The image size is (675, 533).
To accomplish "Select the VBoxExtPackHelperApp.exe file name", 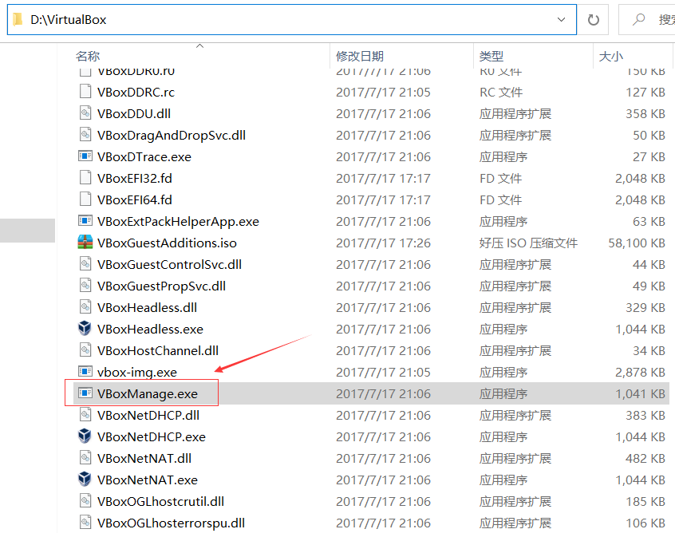I will click(x=178, y=221).
